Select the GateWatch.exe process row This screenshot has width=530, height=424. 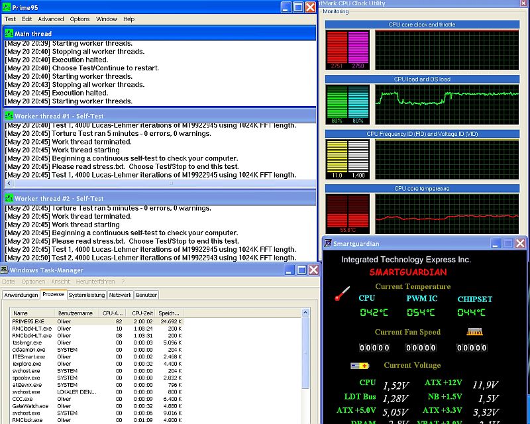coord(97,406)
